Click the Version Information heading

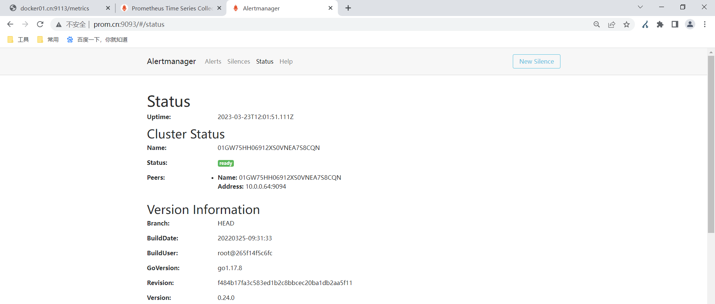[x=203, y=209]
